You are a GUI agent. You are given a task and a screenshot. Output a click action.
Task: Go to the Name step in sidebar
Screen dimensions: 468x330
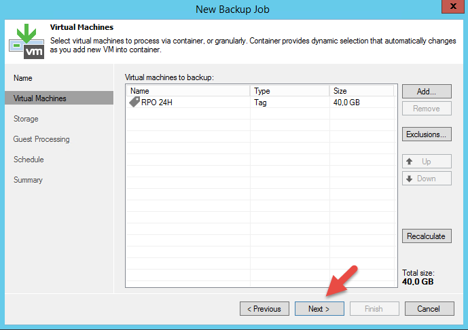pos(23,78)
